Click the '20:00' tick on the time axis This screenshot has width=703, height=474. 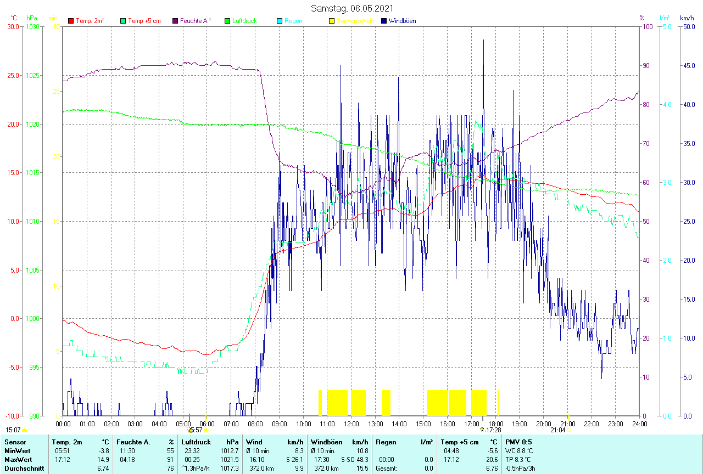point(543,424)
